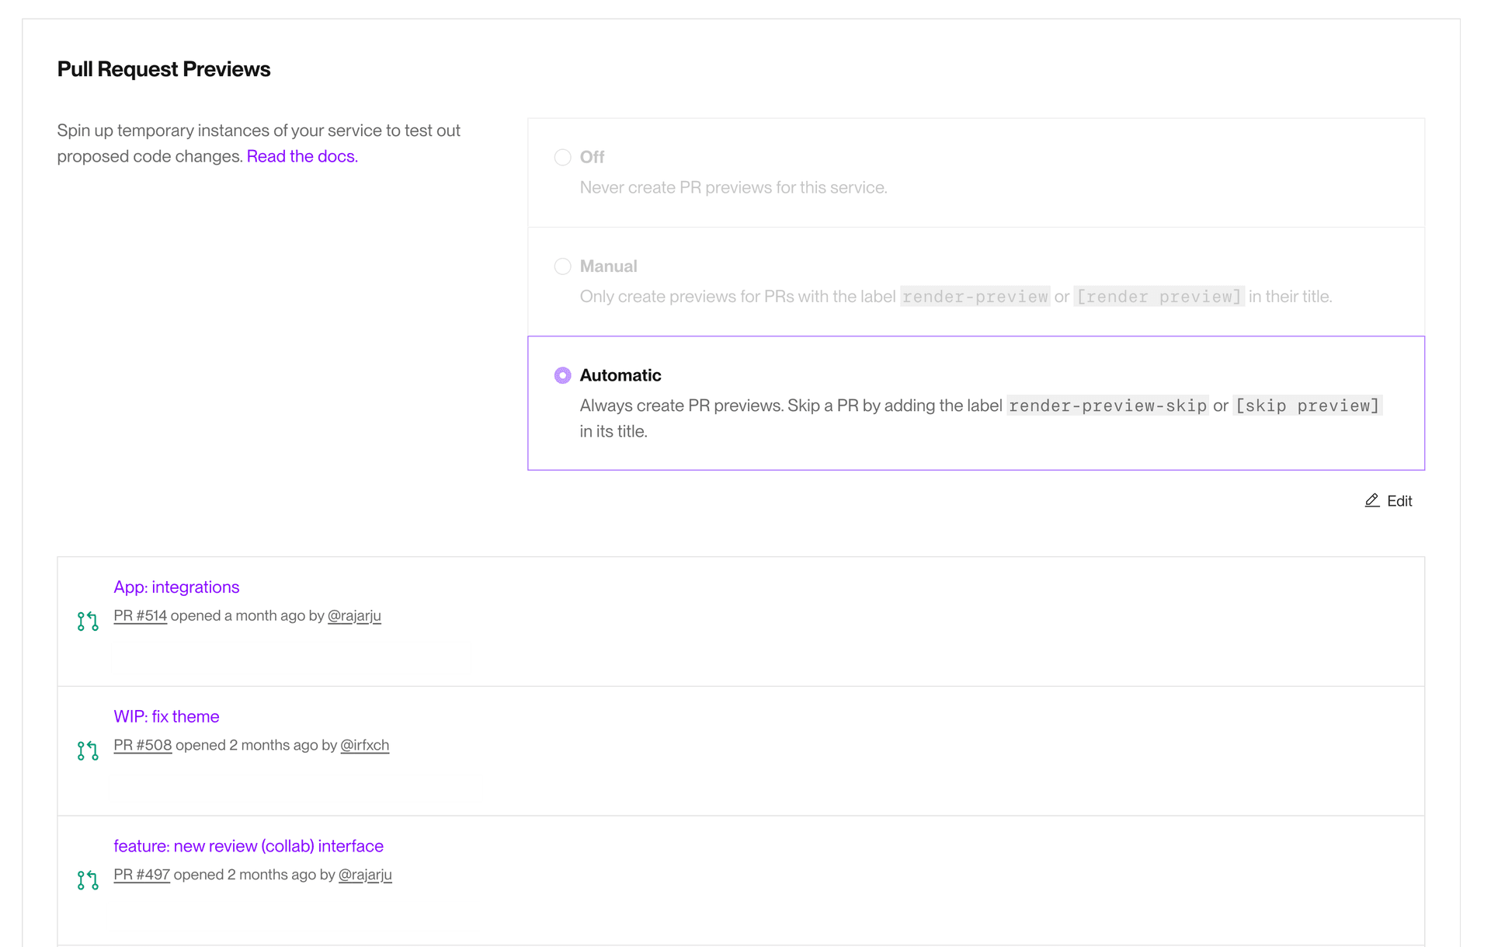Open the PR #497 link
This screenshot has width=1491, height=947.
[141, 875]
